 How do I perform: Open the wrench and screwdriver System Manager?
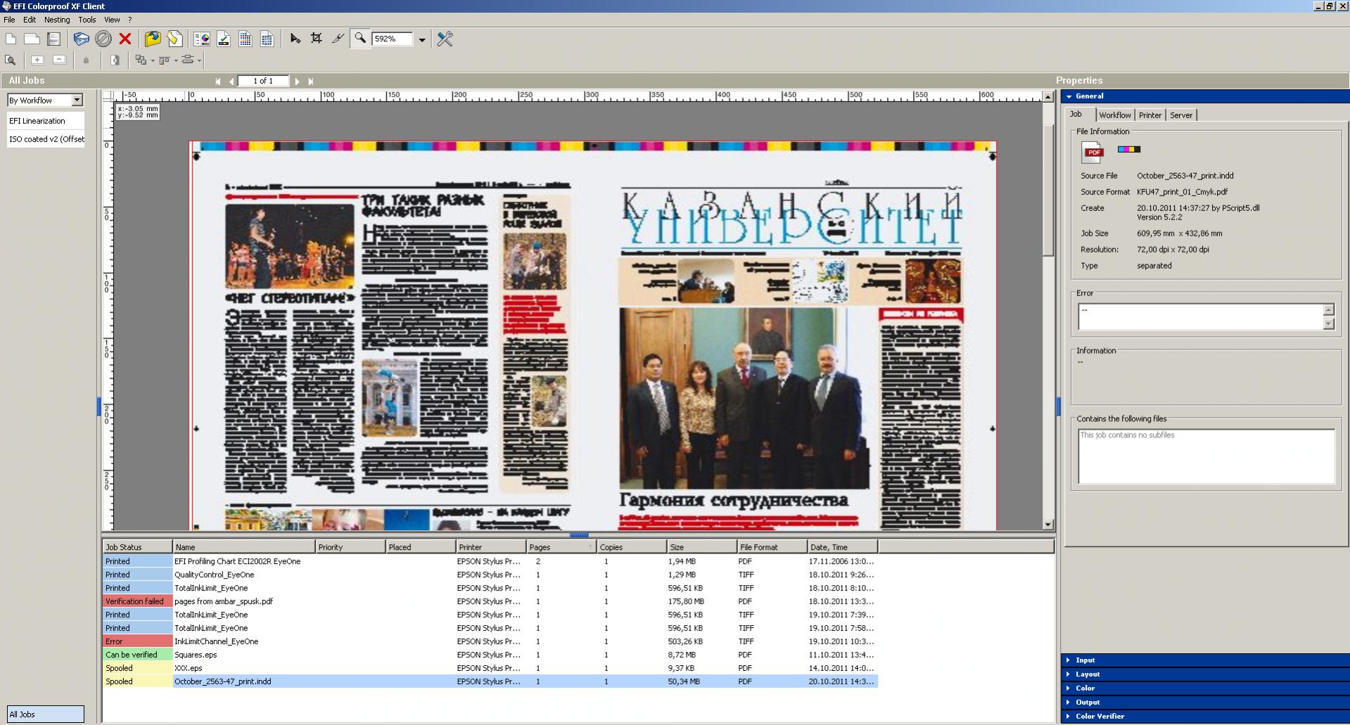point(445,39)
